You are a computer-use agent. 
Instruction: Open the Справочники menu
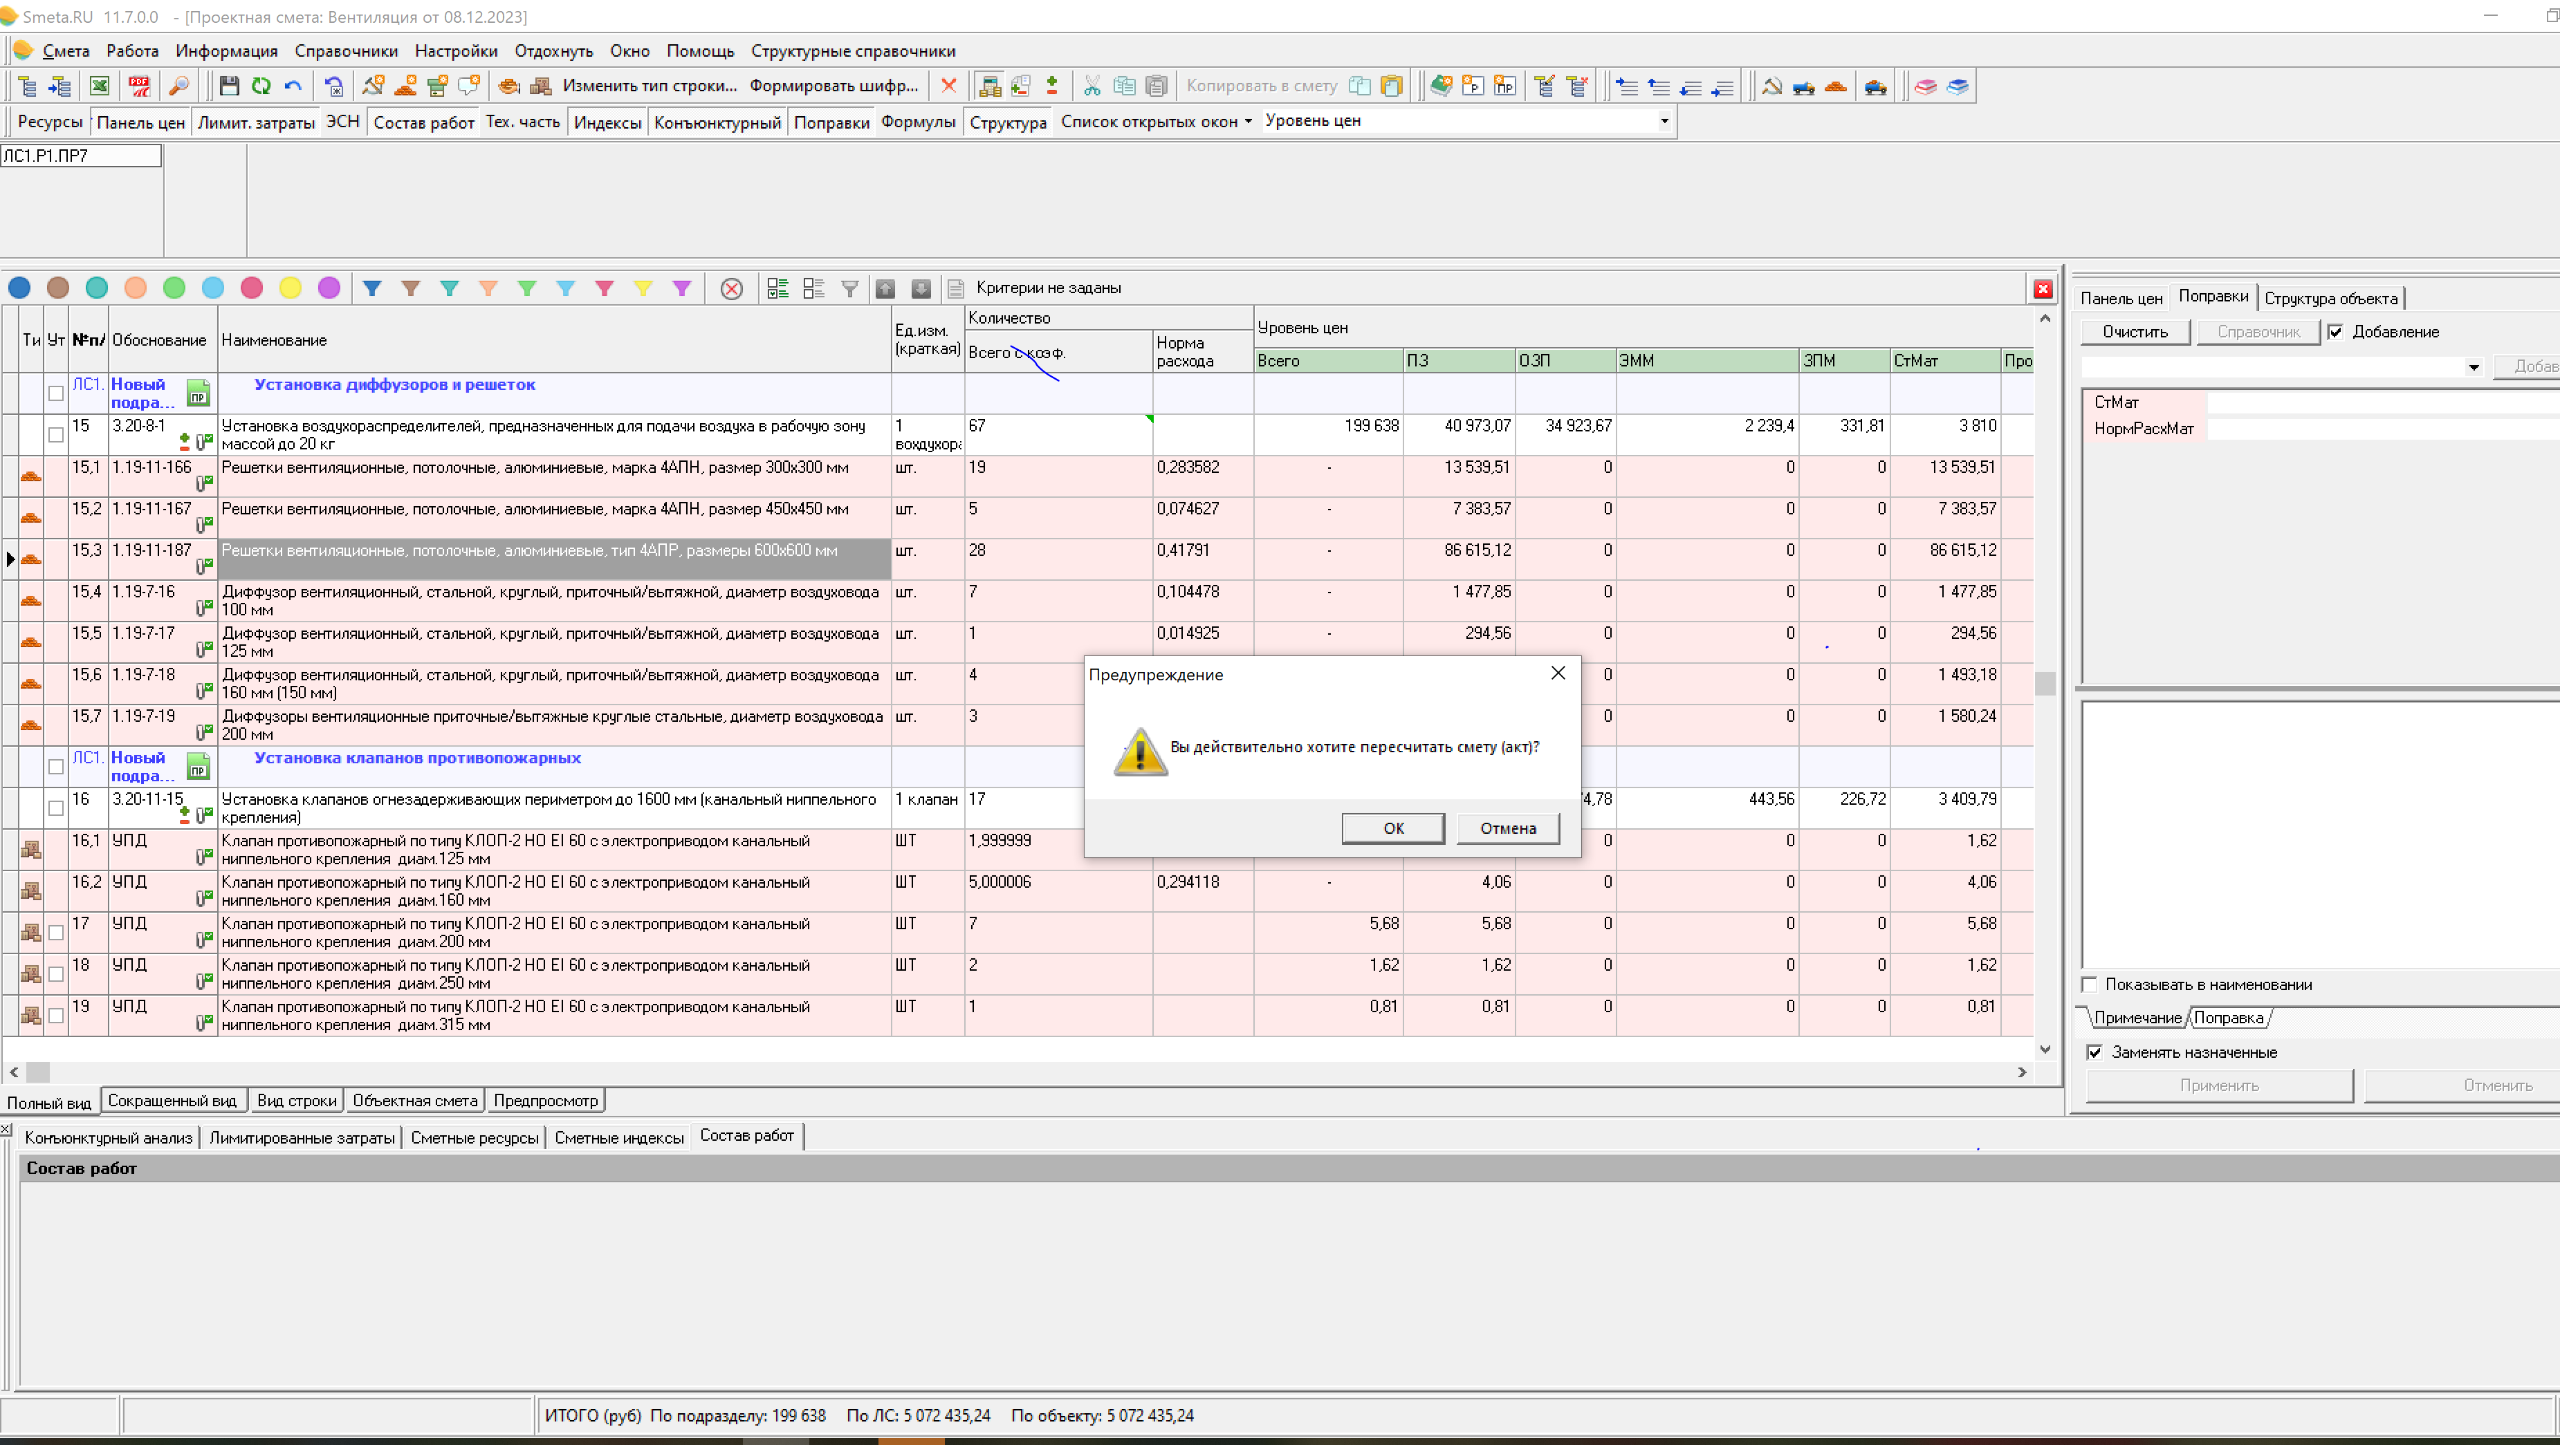[346, 50]
